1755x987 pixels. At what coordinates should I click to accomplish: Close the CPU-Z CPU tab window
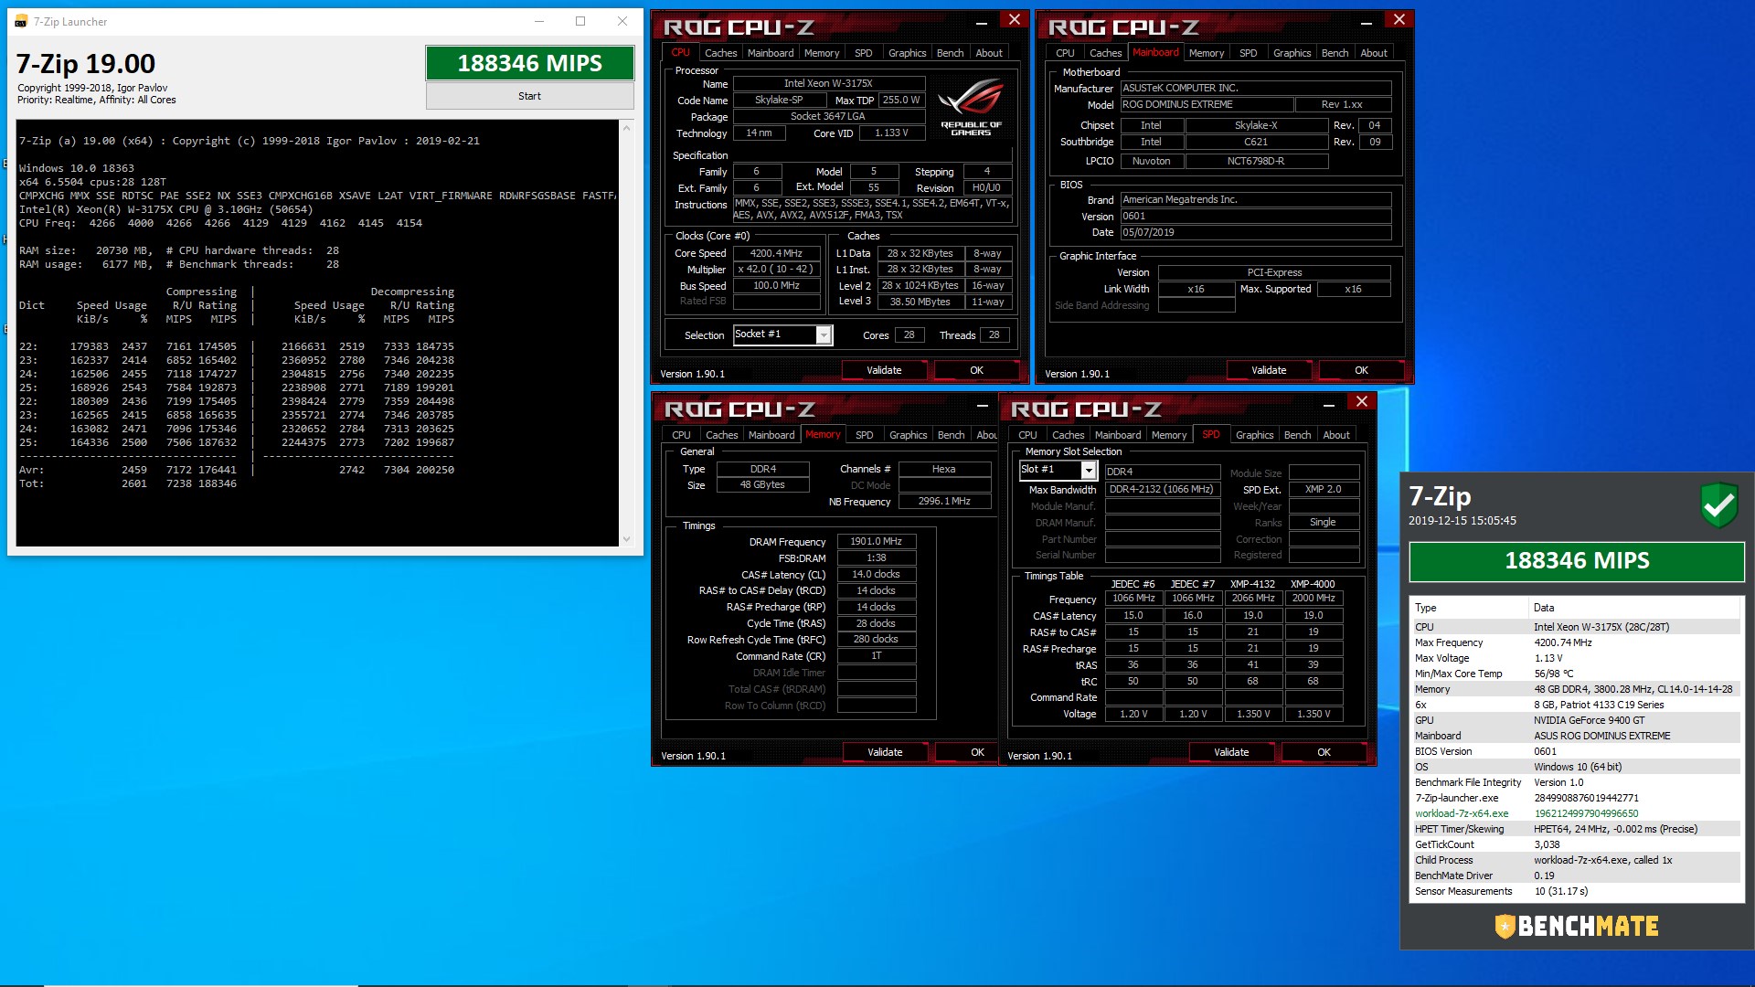point(1015,19)
